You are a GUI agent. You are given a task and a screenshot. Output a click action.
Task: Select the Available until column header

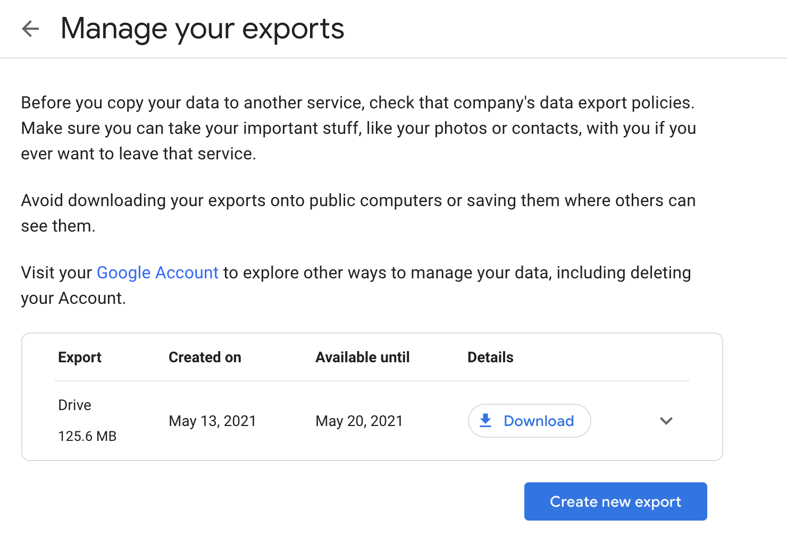(x=363, y=357)
